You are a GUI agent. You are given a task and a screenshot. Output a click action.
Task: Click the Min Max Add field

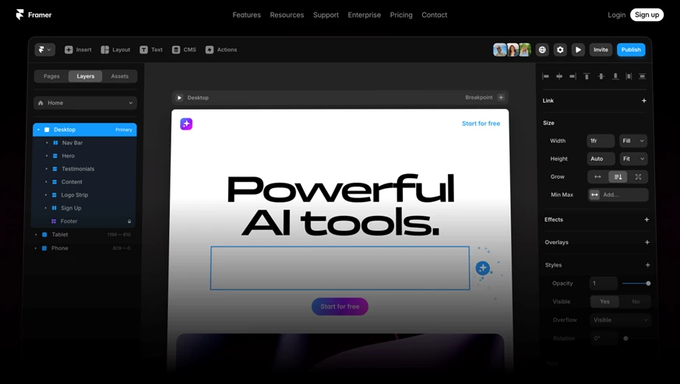click(618, 195)
